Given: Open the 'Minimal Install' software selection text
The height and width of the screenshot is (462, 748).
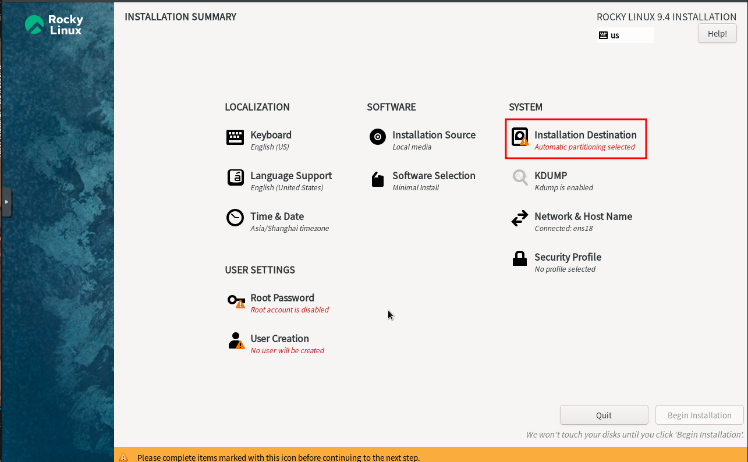Looking at the screenshot, I should pyautogui.click(x=416, y=188).
